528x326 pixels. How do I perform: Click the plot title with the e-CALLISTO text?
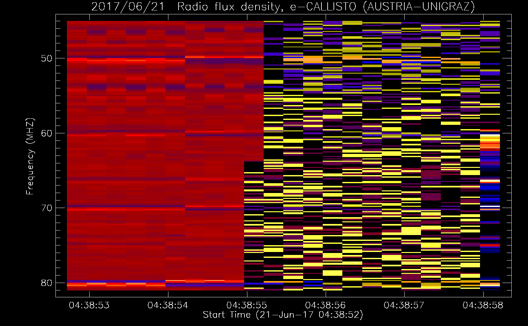(x=283, y=7)
